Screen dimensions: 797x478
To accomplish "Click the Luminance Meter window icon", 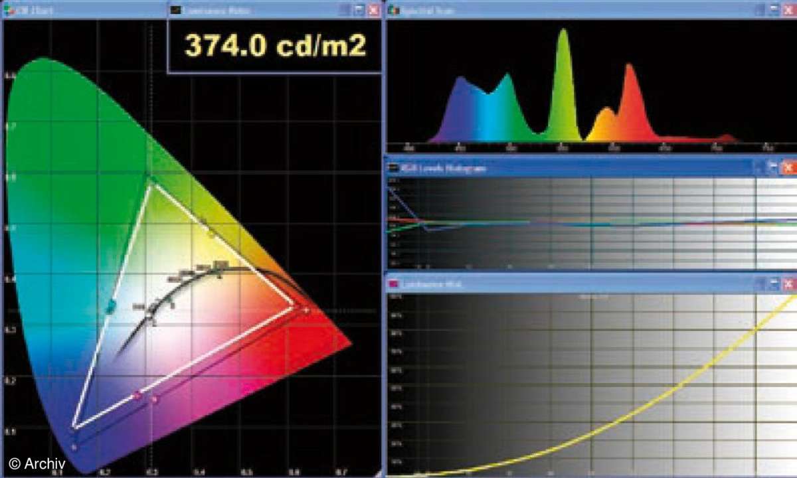I will pos(175,11).
